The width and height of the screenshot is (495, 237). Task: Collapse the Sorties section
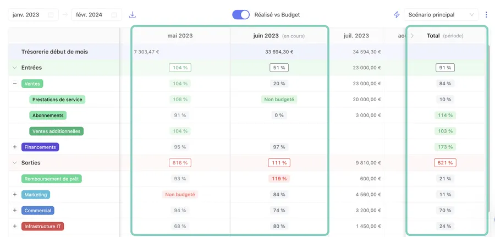15,163
